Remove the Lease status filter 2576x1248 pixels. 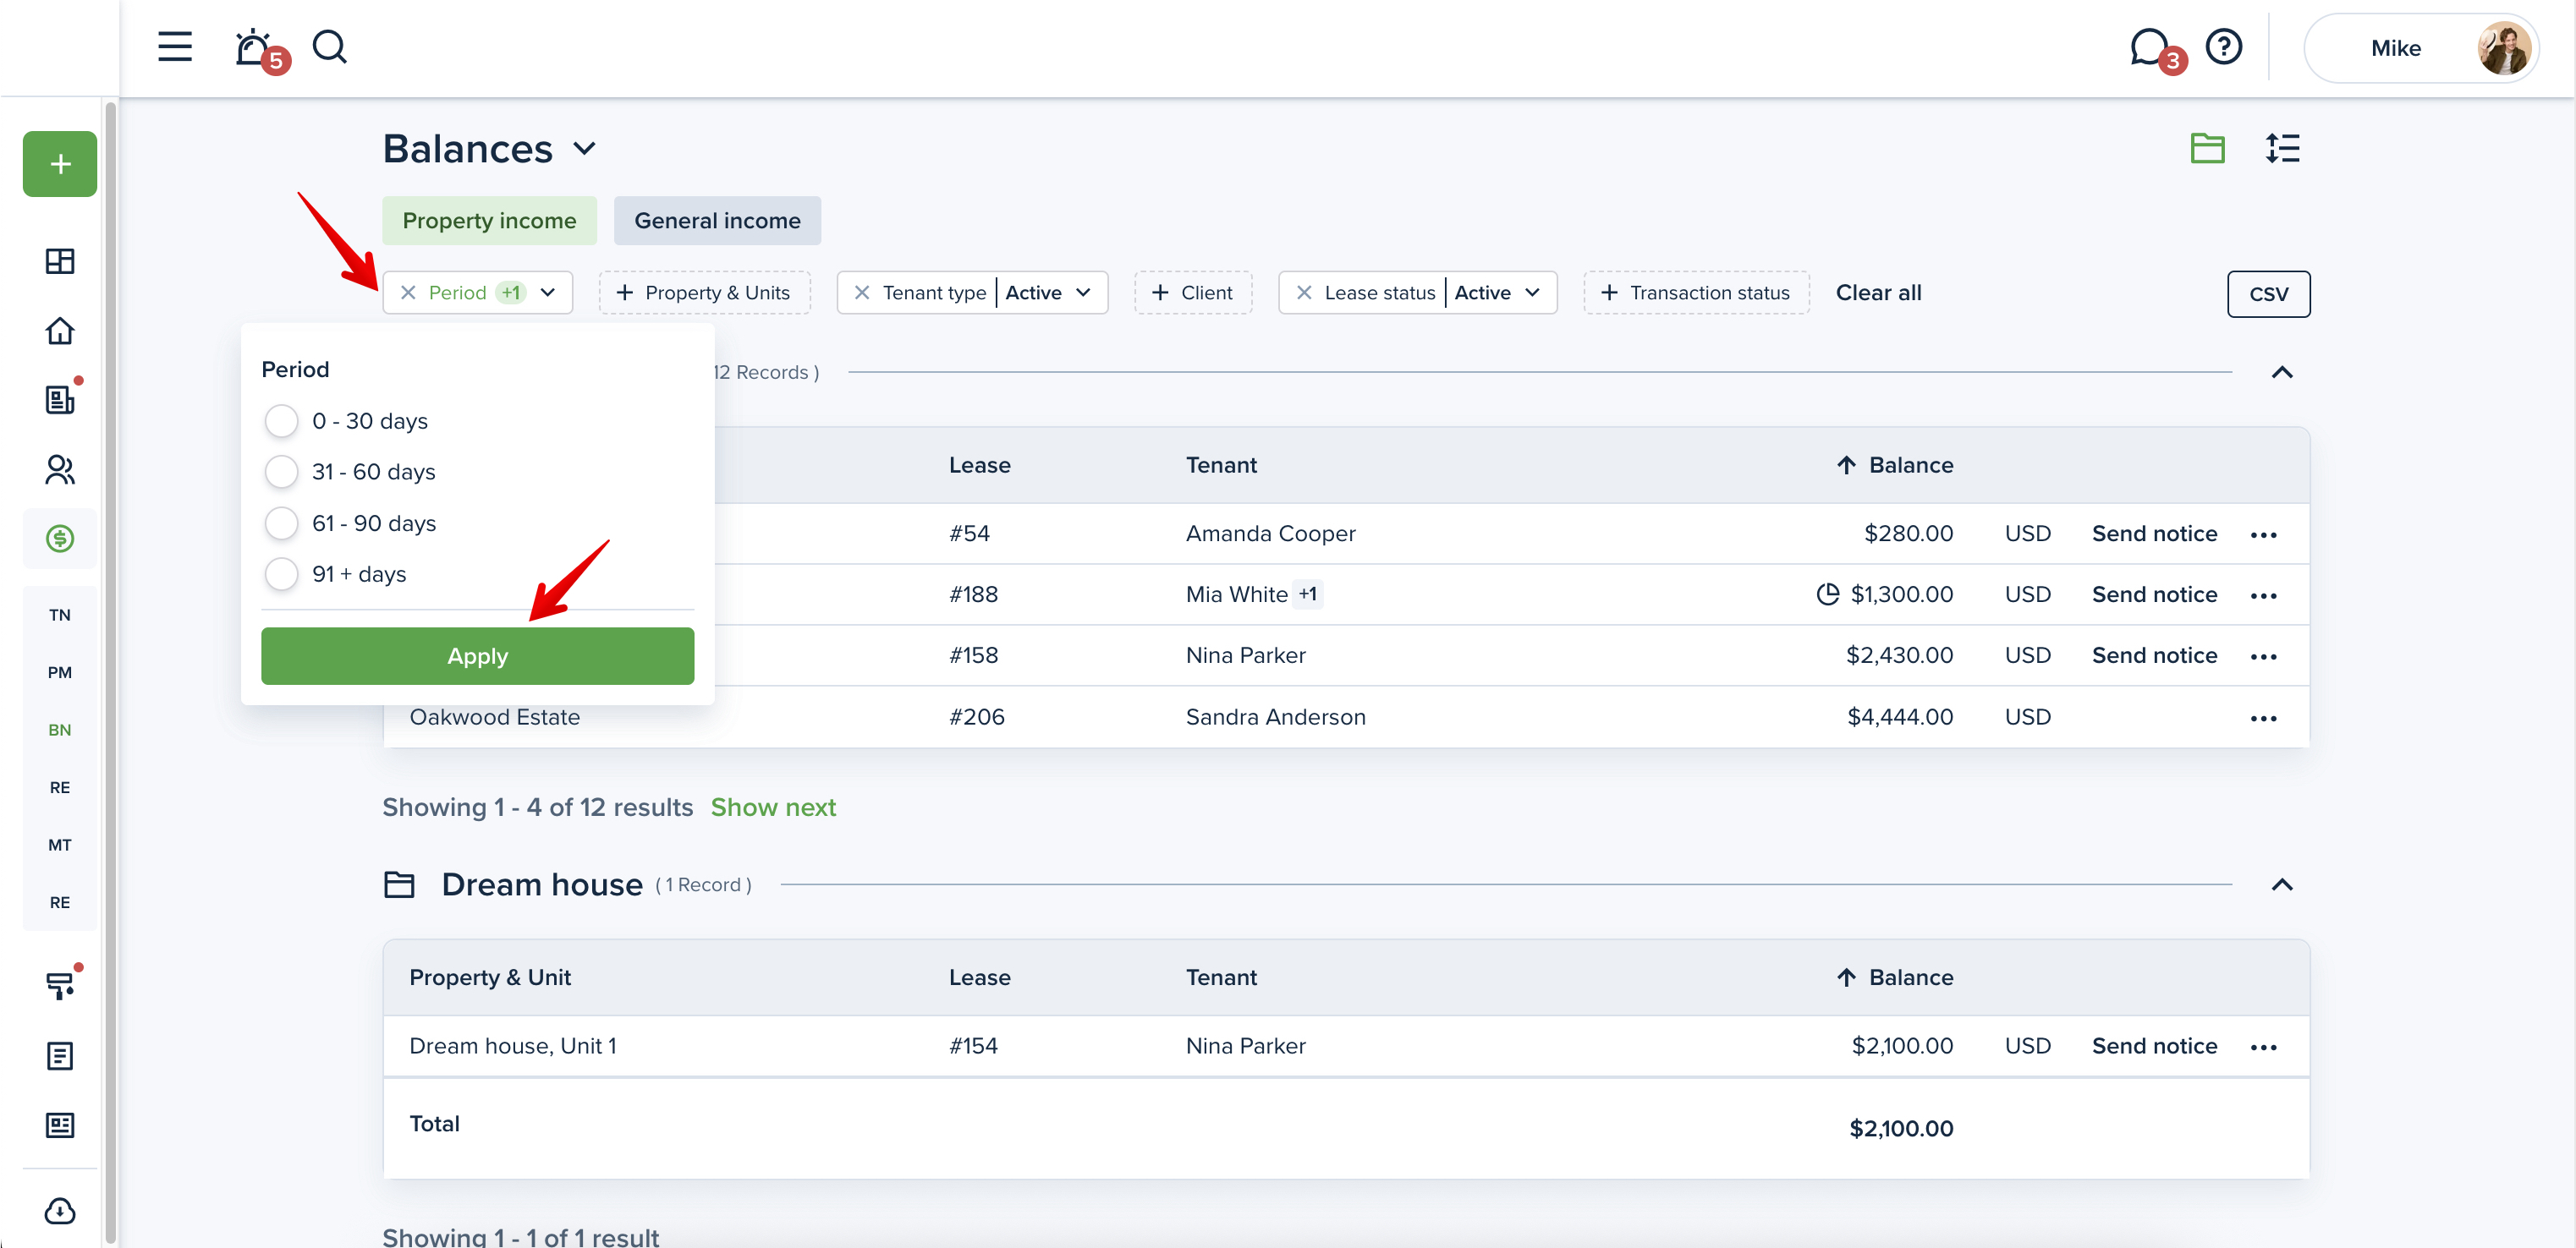point(1303,293)
